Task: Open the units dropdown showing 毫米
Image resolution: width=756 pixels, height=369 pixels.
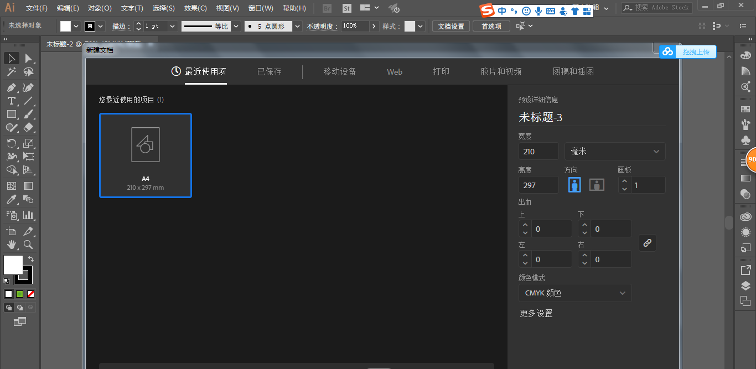Action: click(615, 152)
